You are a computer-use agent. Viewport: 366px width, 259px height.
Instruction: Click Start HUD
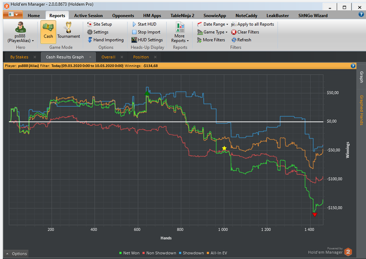click(144, 24)
